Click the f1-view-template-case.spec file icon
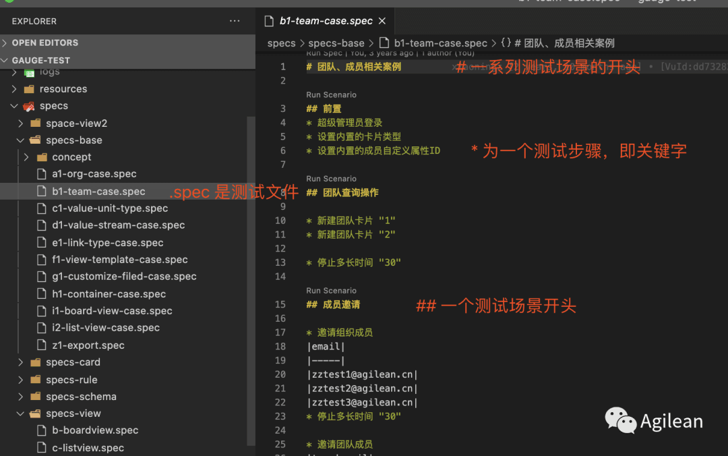Image resolution: width=728 pixels, height=456 pixels. (42, 260)
